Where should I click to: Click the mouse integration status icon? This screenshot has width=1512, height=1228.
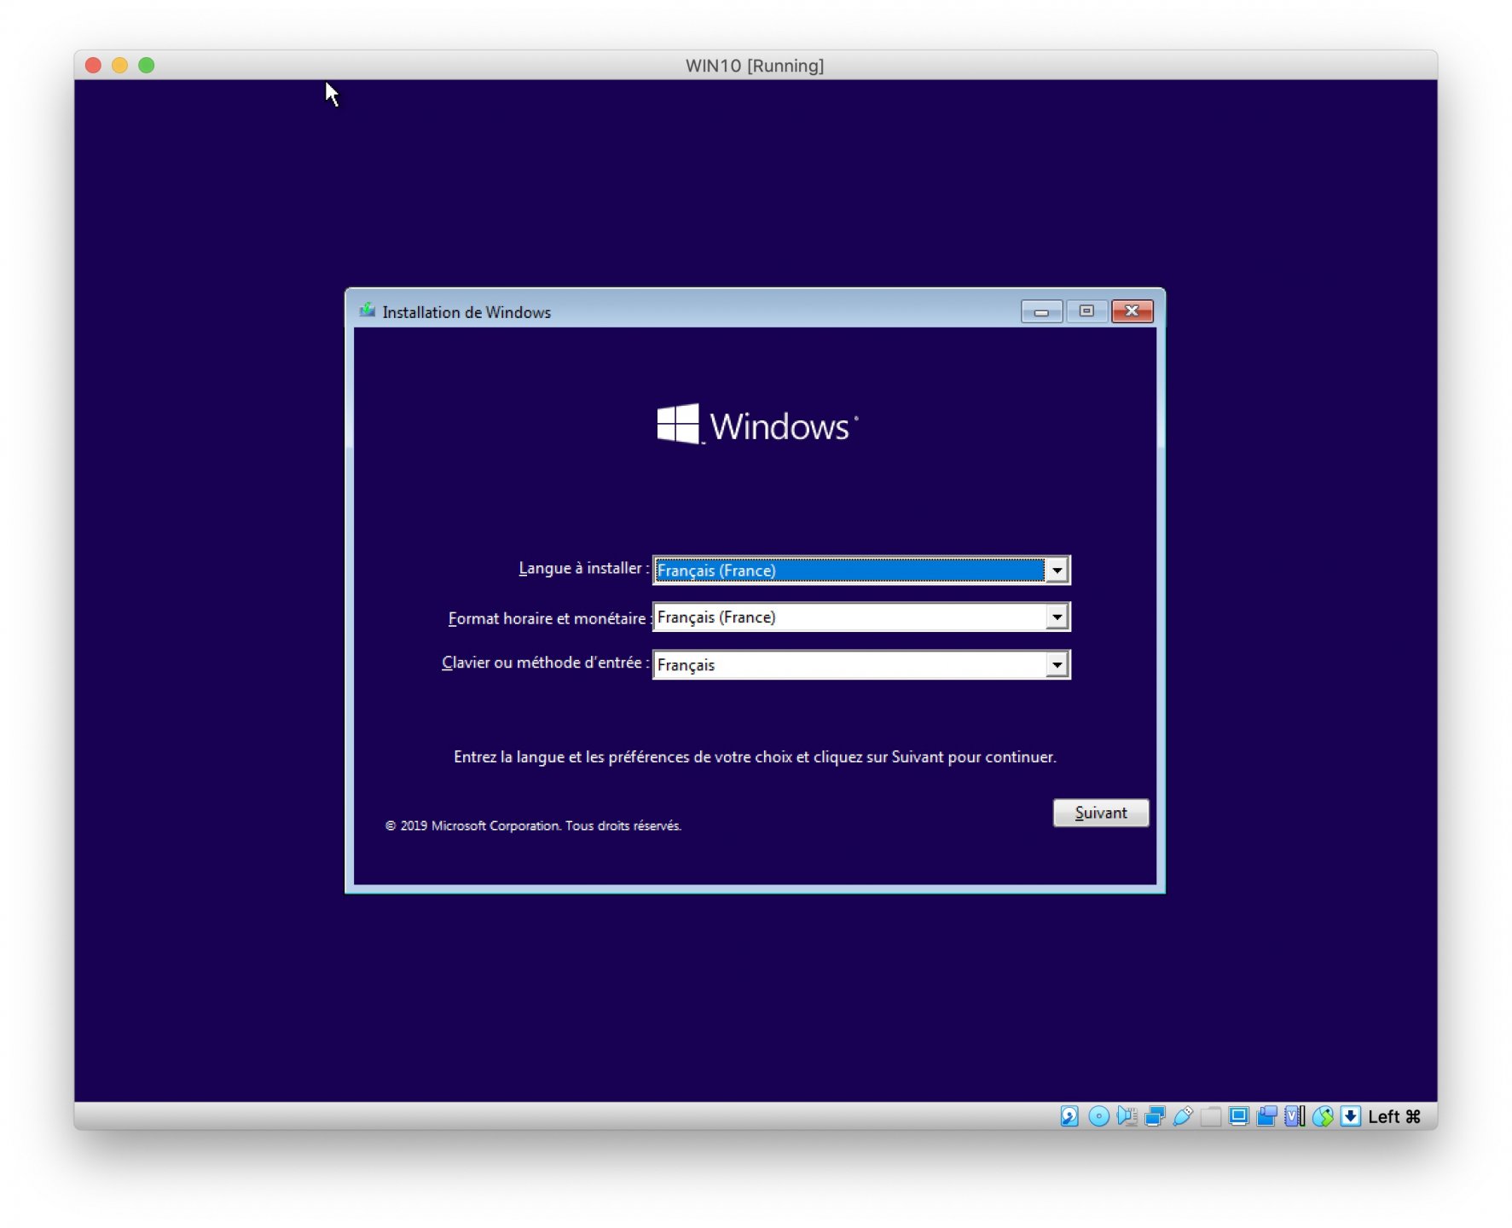click(1323, 1115)
